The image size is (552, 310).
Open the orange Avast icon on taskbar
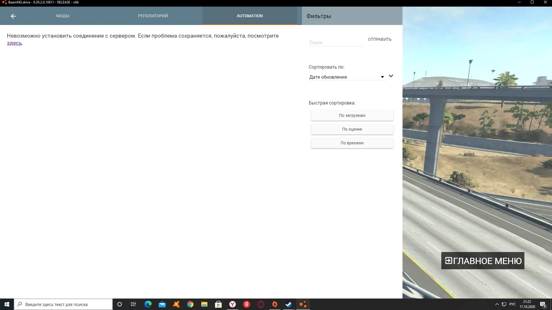176,304
